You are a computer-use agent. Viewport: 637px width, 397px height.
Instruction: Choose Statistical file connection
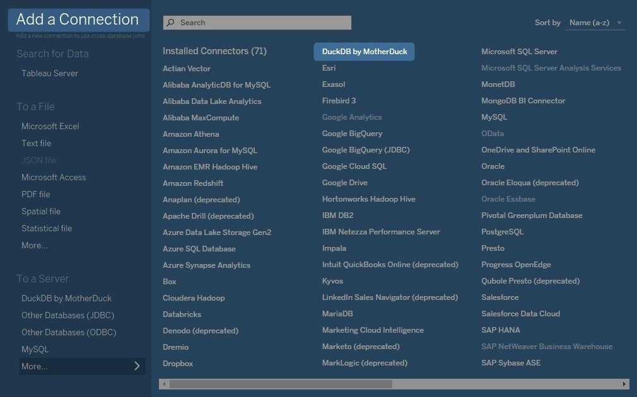46,229
